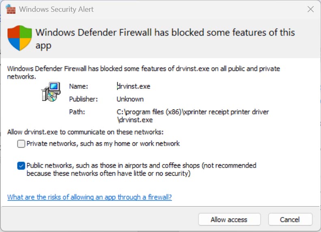The width and height of the screenshot is (321, 232).
Task: Open the firewall risks help link
Action: pyautogui.click(x=89, y=197)
